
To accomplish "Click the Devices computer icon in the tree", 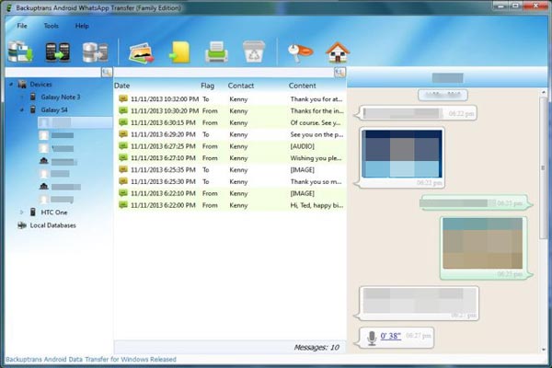I will pos(22,84).
